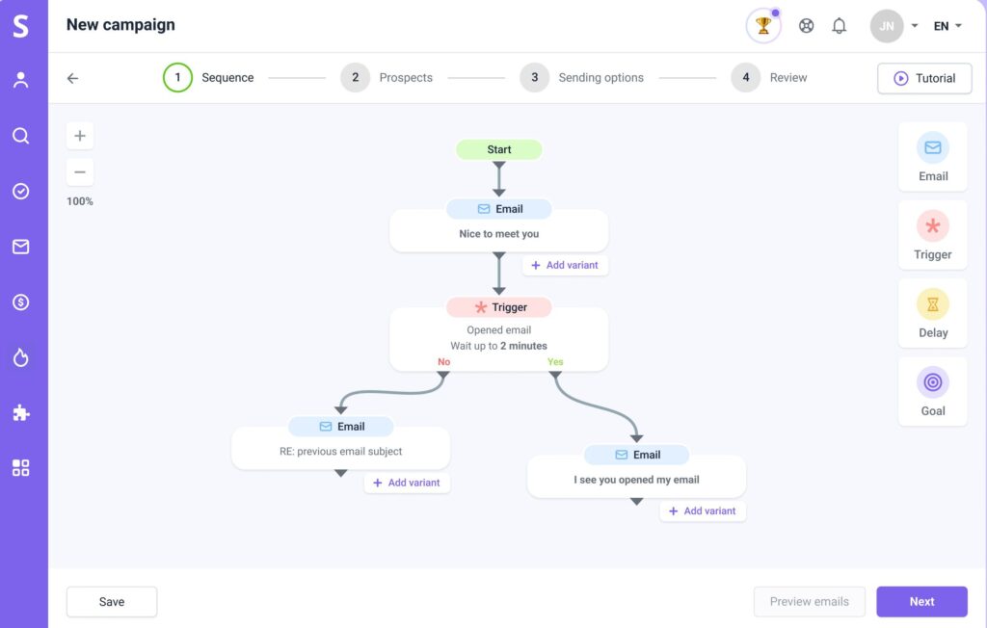This screenshot has width=987, height=628.
Task: Go back with the left arrow
Action: coord(73,78)
